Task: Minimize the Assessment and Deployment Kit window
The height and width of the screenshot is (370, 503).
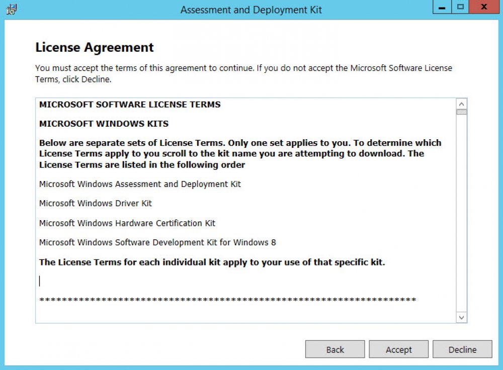Action: coord(442,7)
